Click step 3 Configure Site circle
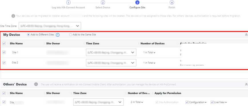The image size is (248, 106). [137, 3]
